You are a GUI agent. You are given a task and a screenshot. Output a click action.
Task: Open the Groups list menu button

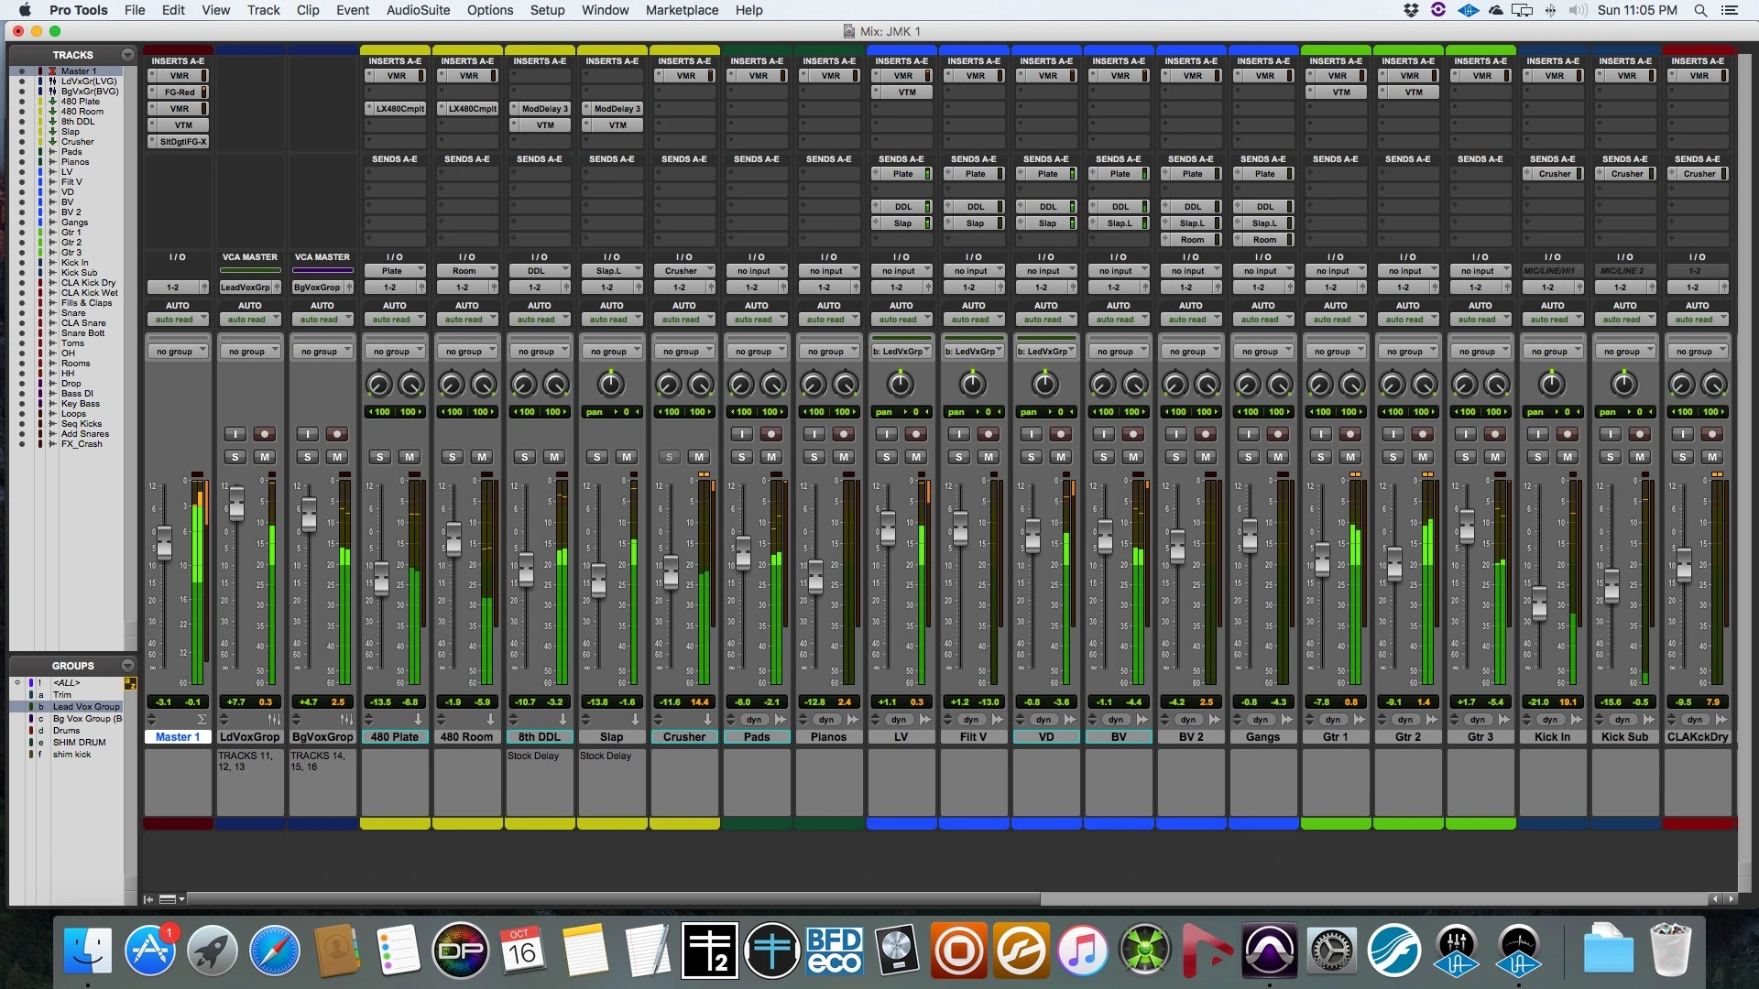[x=127, y=666]
